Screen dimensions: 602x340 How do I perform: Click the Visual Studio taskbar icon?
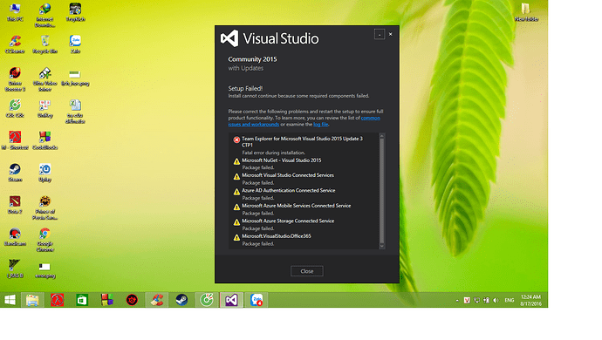tap(231, 300)
